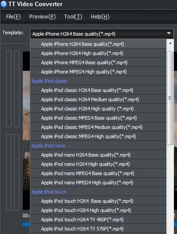Select Apple iPod classic MPEG4 Medium quality(*.mp4)
The width and height of the screenshot is (177, 234).
coord(98,127)
